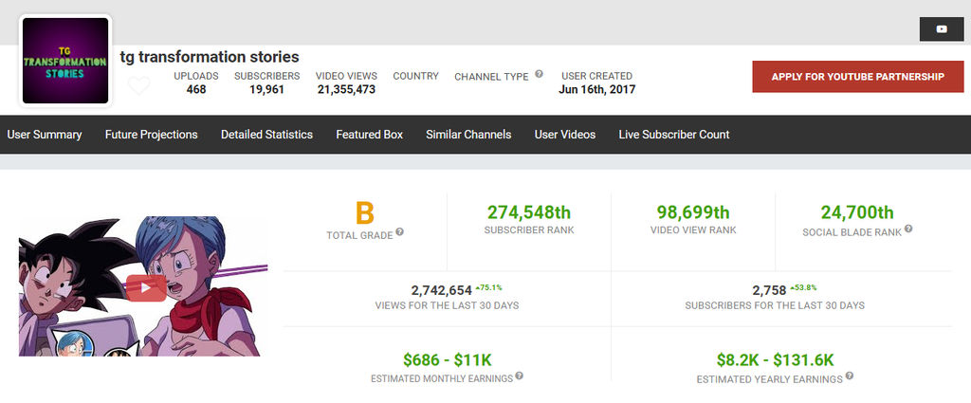Select the video views value 21,355,473
The image size is (971, 403).
click(x=346, y=89)
